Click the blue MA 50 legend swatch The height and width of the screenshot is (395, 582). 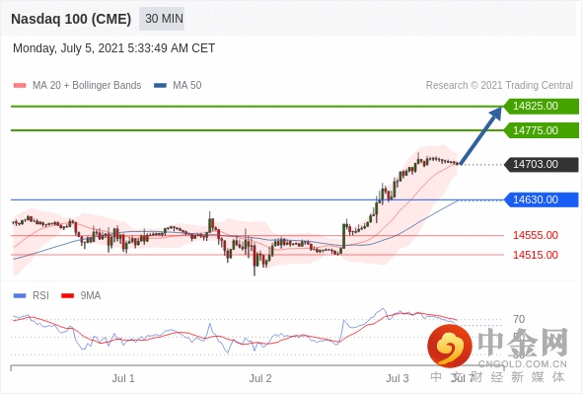pyautogui.click(x=160, y=86)
